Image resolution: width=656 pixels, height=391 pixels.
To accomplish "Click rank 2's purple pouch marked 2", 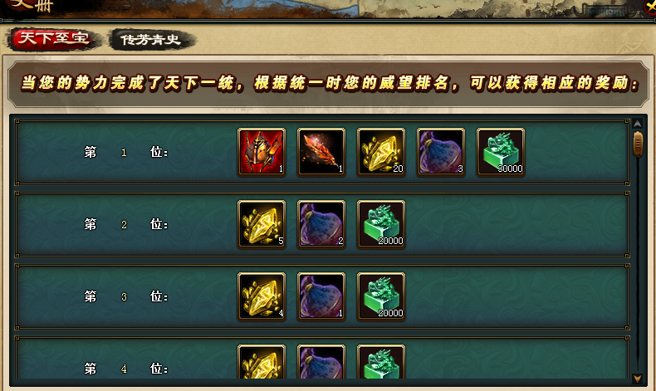I will tap(321, 224).
